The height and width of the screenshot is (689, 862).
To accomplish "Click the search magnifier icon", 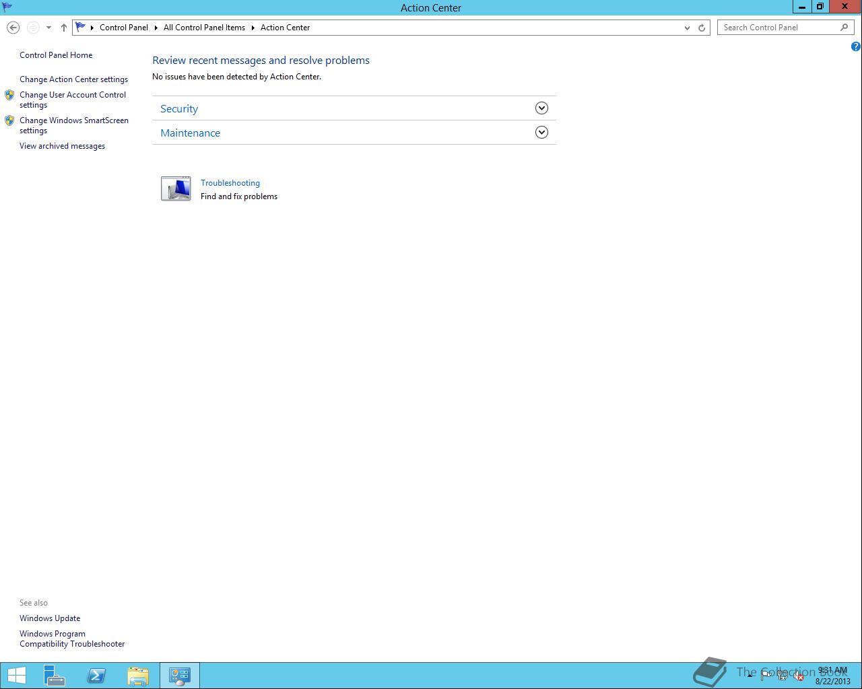I will click(844, 28).
